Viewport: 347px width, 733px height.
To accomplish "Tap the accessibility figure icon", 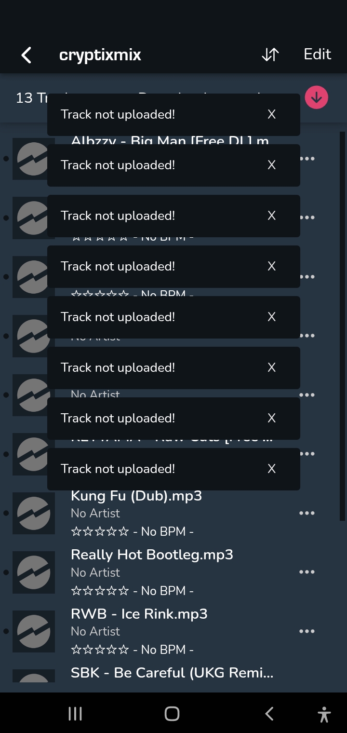I will tap(324, 714).
